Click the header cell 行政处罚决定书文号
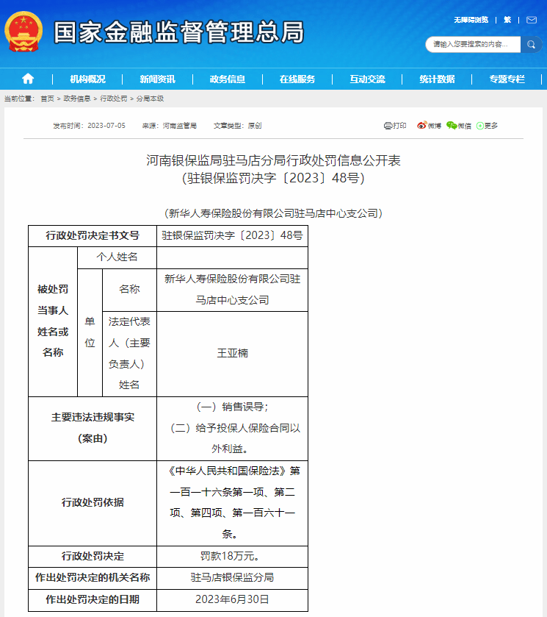This screenshot has width=547, height=617. point(93,236)
